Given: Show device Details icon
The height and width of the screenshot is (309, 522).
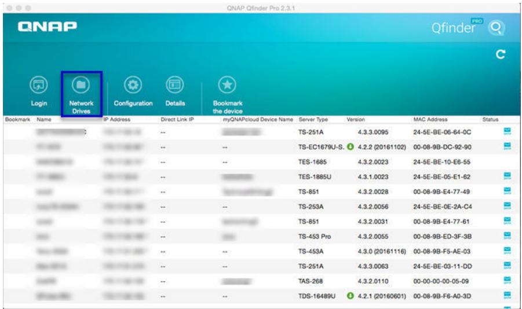Looking at the screenshot, I should click(x=175, y=85).
